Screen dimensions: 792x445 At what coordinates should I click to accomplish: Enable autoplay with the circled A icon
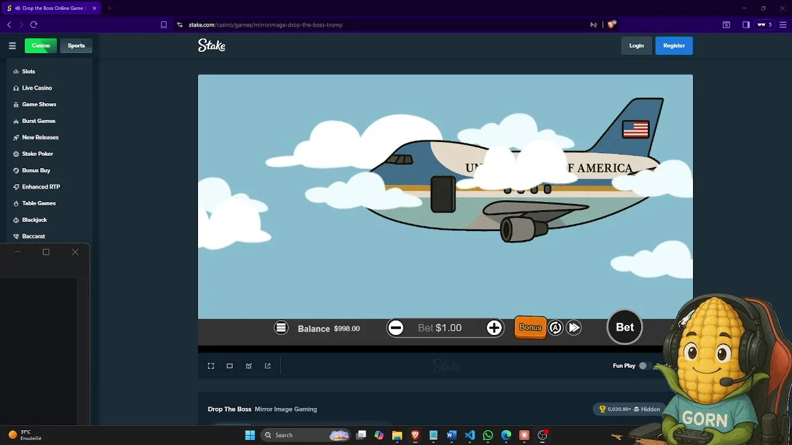pos(556,328)
